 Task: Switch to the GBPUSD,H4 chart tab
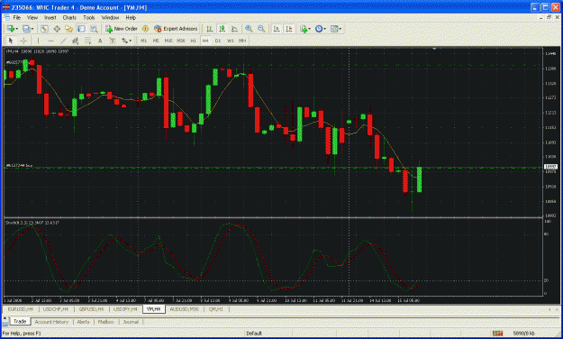(x=91, y=309)
